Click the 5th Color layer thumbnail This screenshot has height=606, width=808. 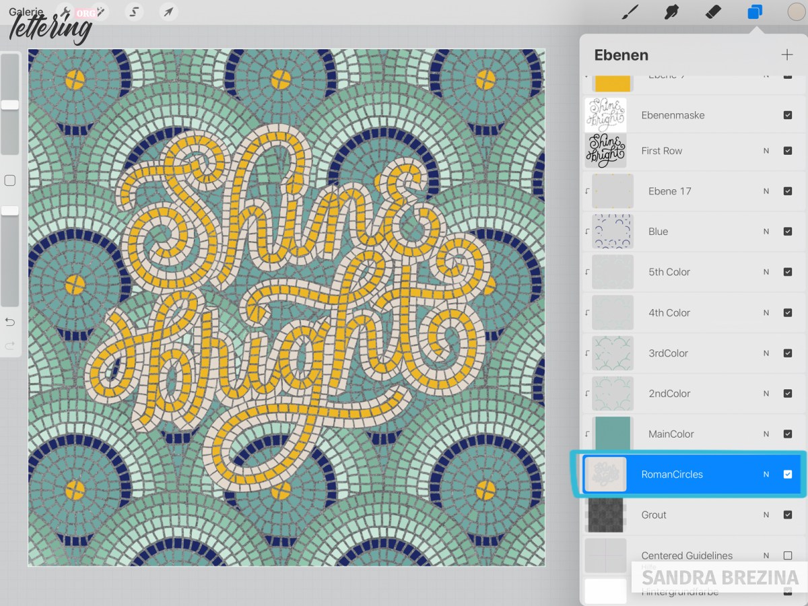click(613, 272)
